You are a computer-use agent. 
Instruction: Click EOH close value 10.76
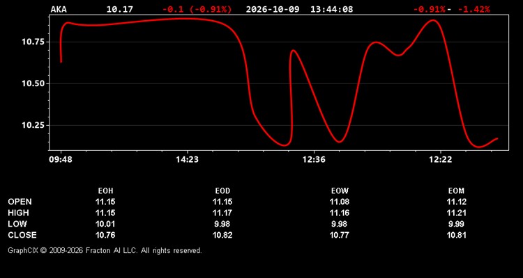tap(105, 235)
